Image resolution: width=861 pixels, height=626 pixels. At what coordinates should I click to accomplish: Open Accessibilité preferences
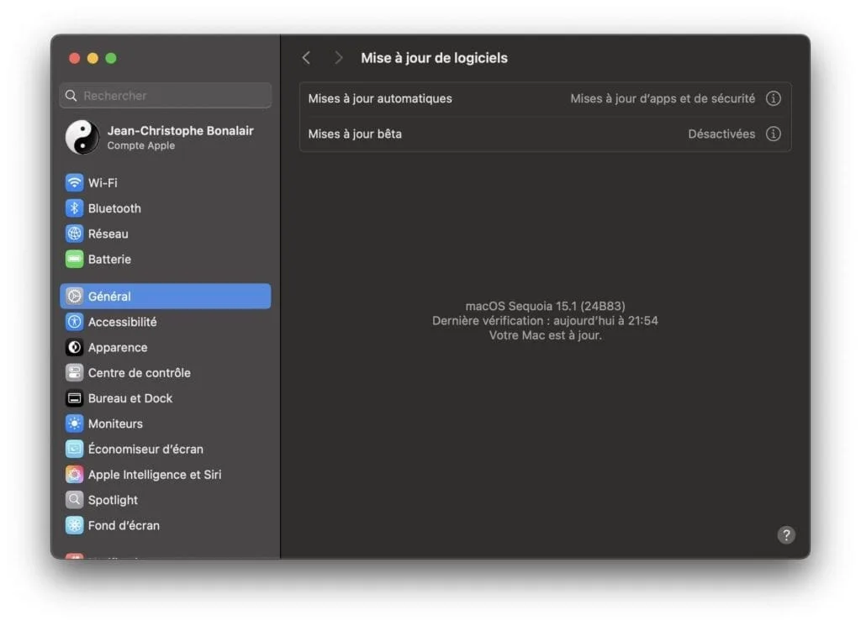(x=123, y=322)
